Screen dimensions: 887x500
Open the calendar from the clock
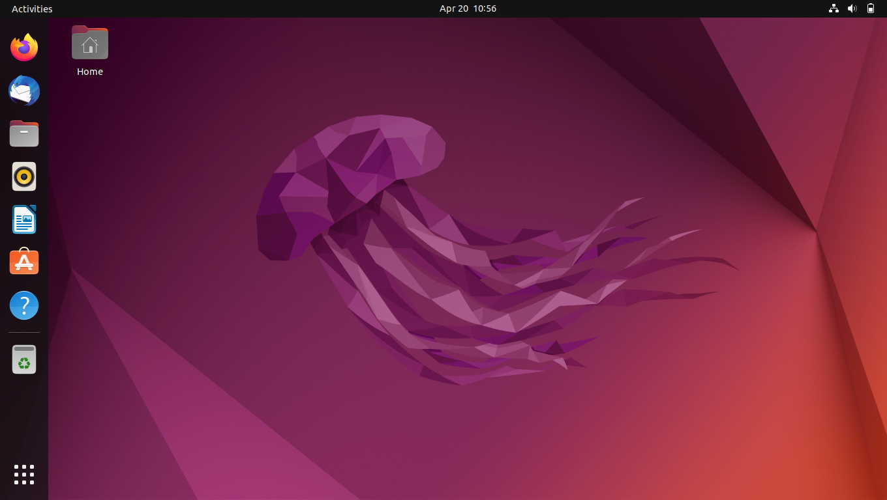468,8
